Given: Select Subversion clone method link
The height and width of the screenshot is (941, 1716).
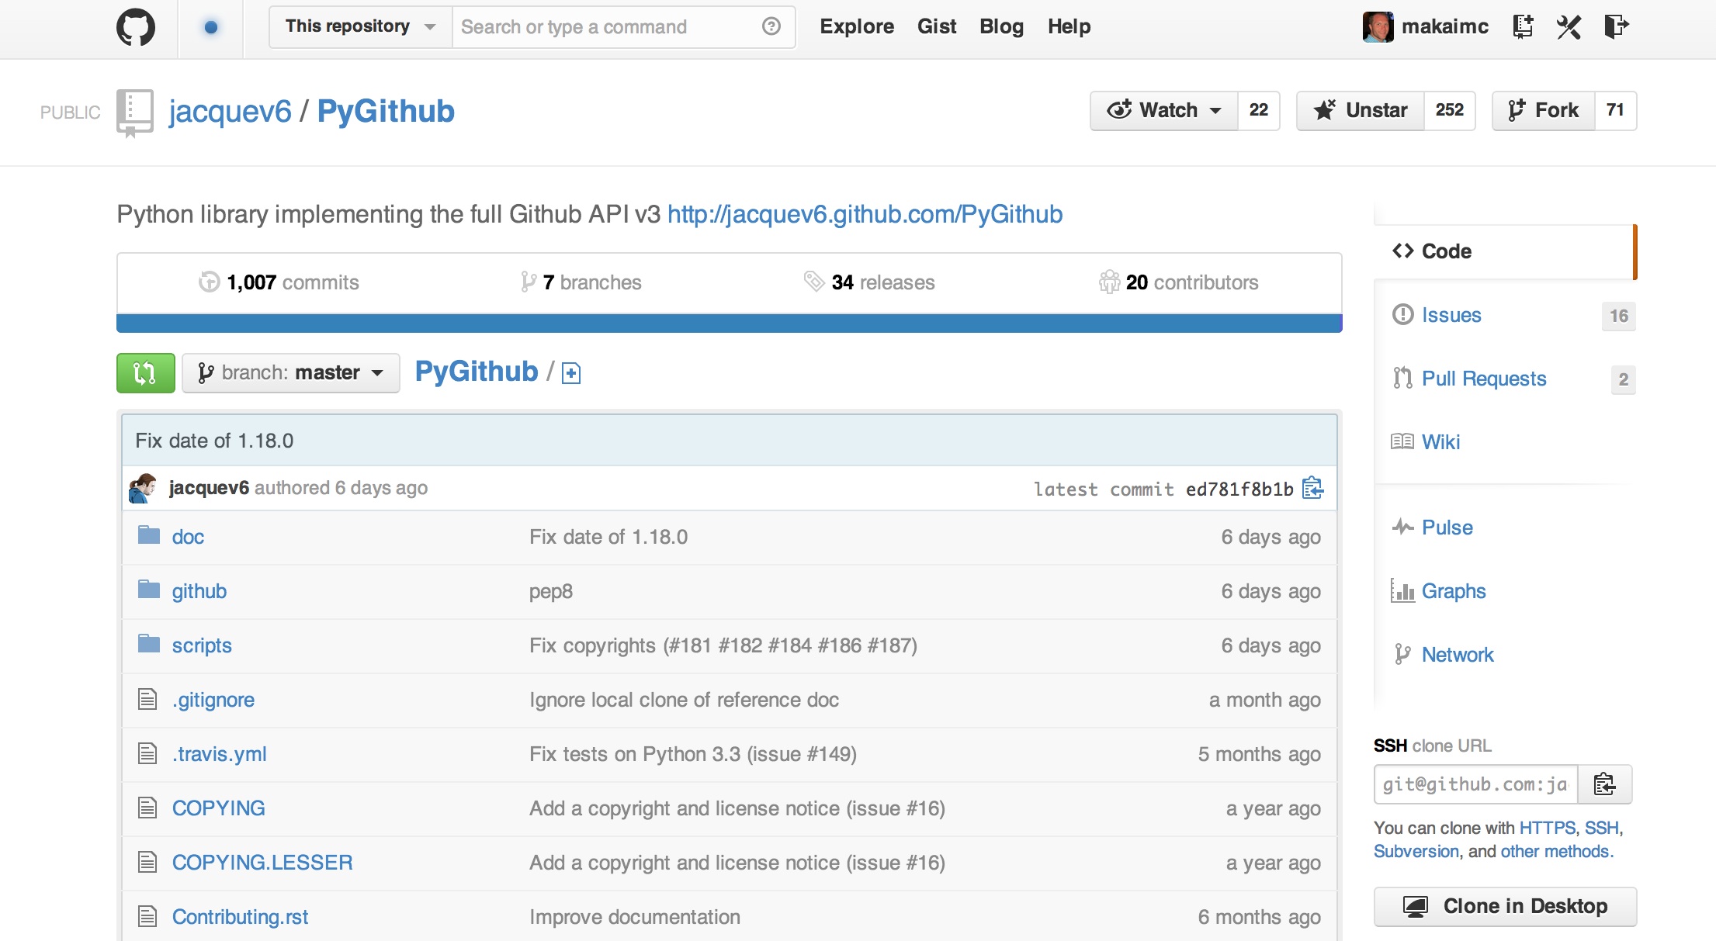Looking at the screenshot, I should tap(1416, 851).
